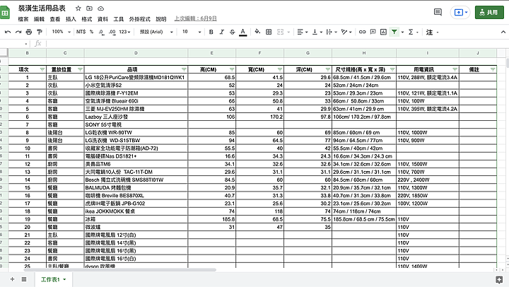Click the formula bar input

[276, 43]
